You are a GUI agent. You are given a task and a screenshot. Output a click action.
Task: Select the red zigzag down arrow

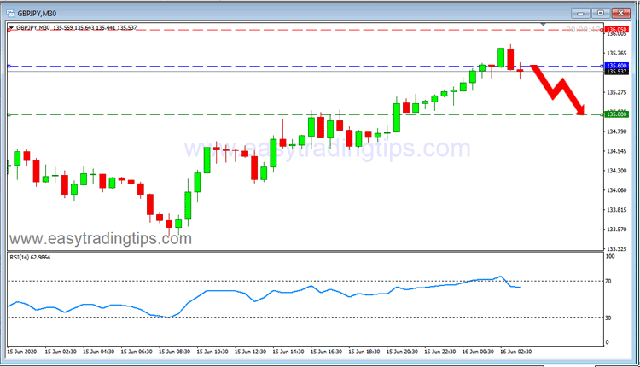point(558,89)
